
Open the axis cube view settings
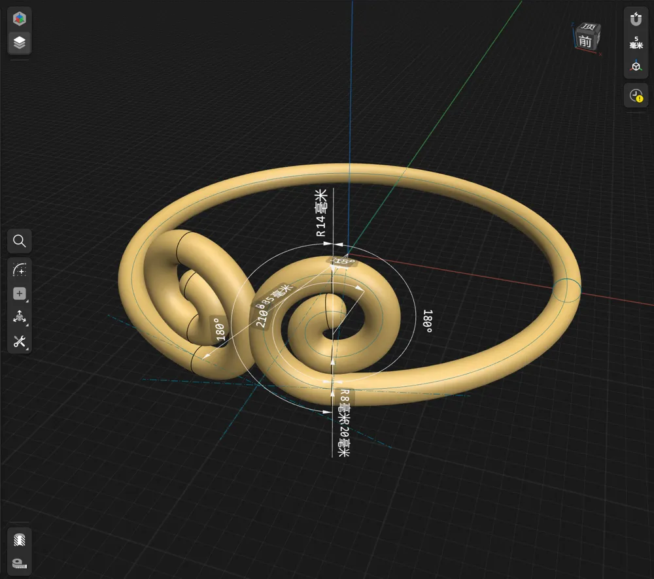click(x=636, y=67)
